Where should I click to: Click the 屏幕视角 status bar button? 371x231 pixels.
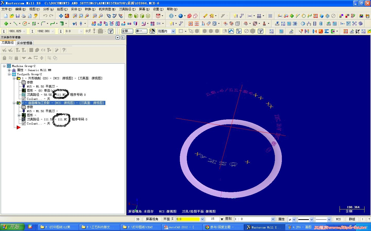pos(152,219)
